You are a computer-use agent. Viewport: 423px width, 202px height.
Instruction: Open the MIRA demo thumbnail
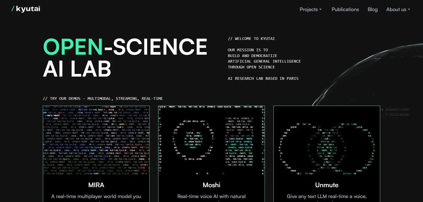click(96, 140)
